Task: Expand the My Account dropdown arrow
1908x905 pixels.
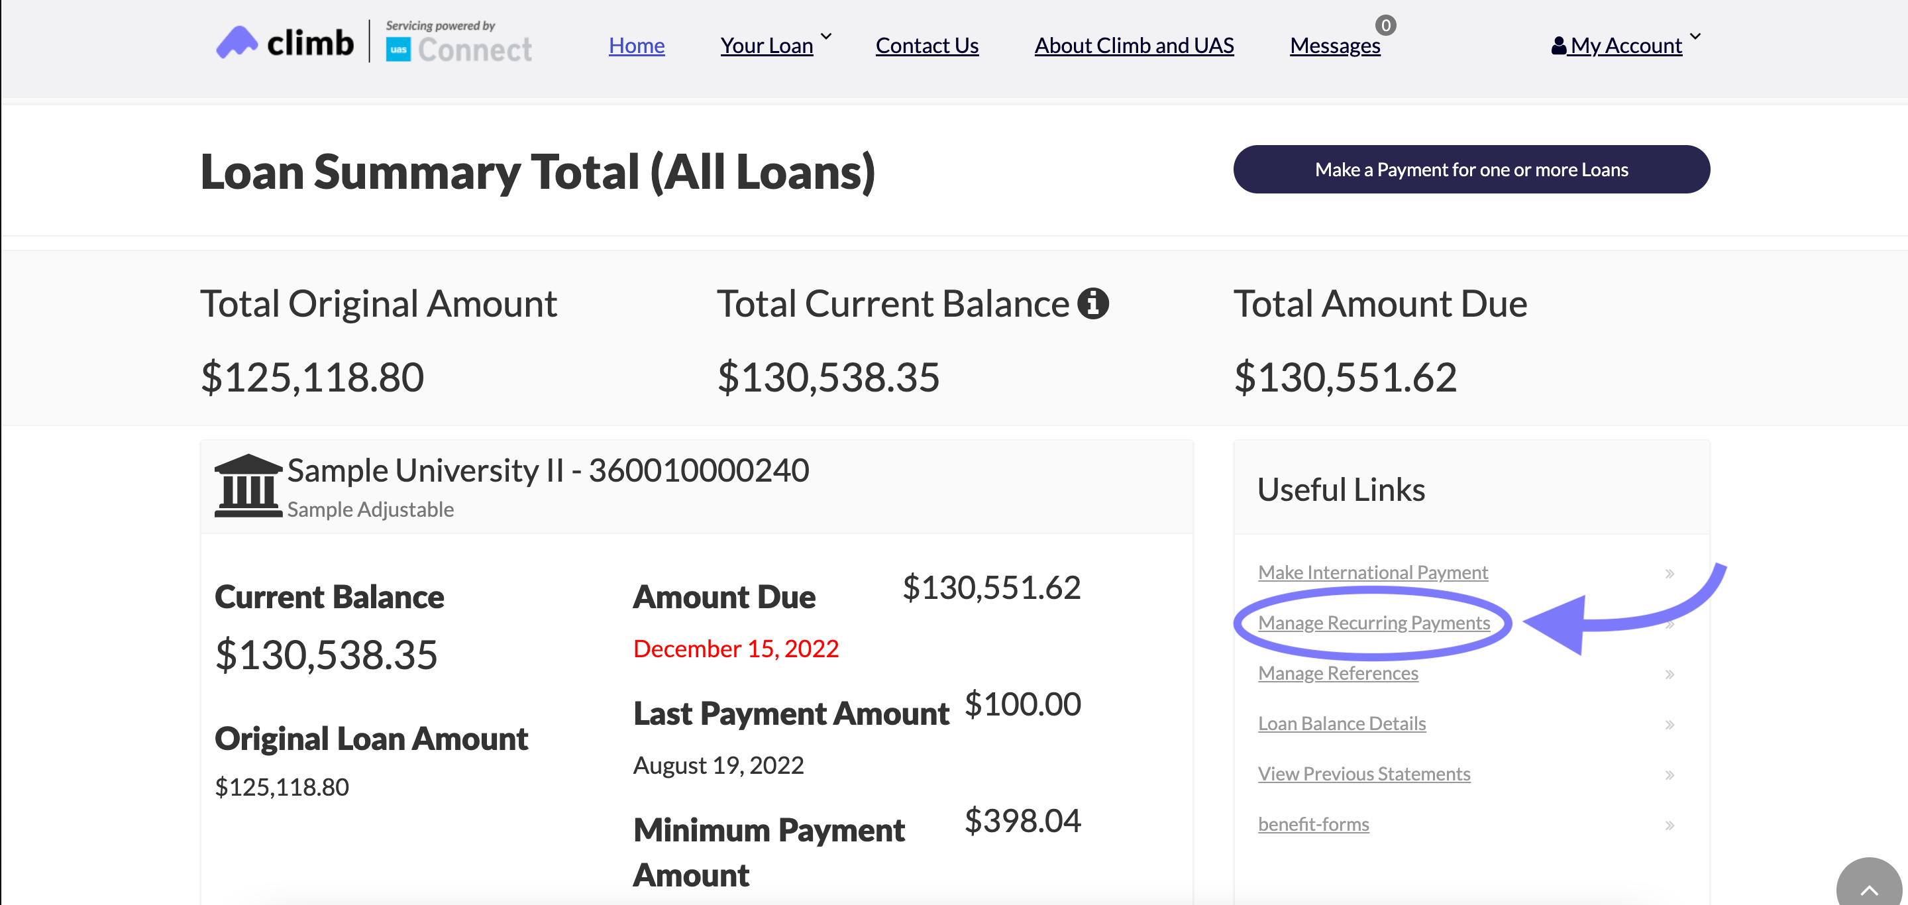Action: coord(1695,37)
